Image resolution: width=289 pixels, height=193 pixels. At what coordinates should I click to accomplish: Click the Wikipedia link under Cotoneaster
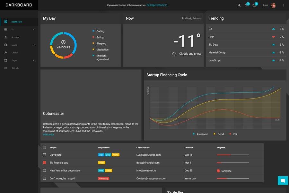coord(48,134)
